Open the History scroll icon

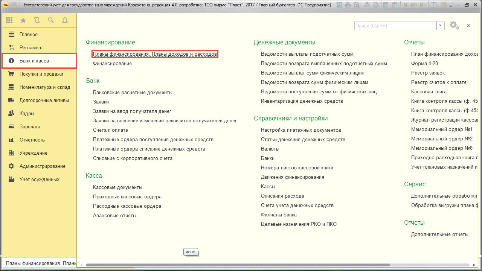point(37,20)
